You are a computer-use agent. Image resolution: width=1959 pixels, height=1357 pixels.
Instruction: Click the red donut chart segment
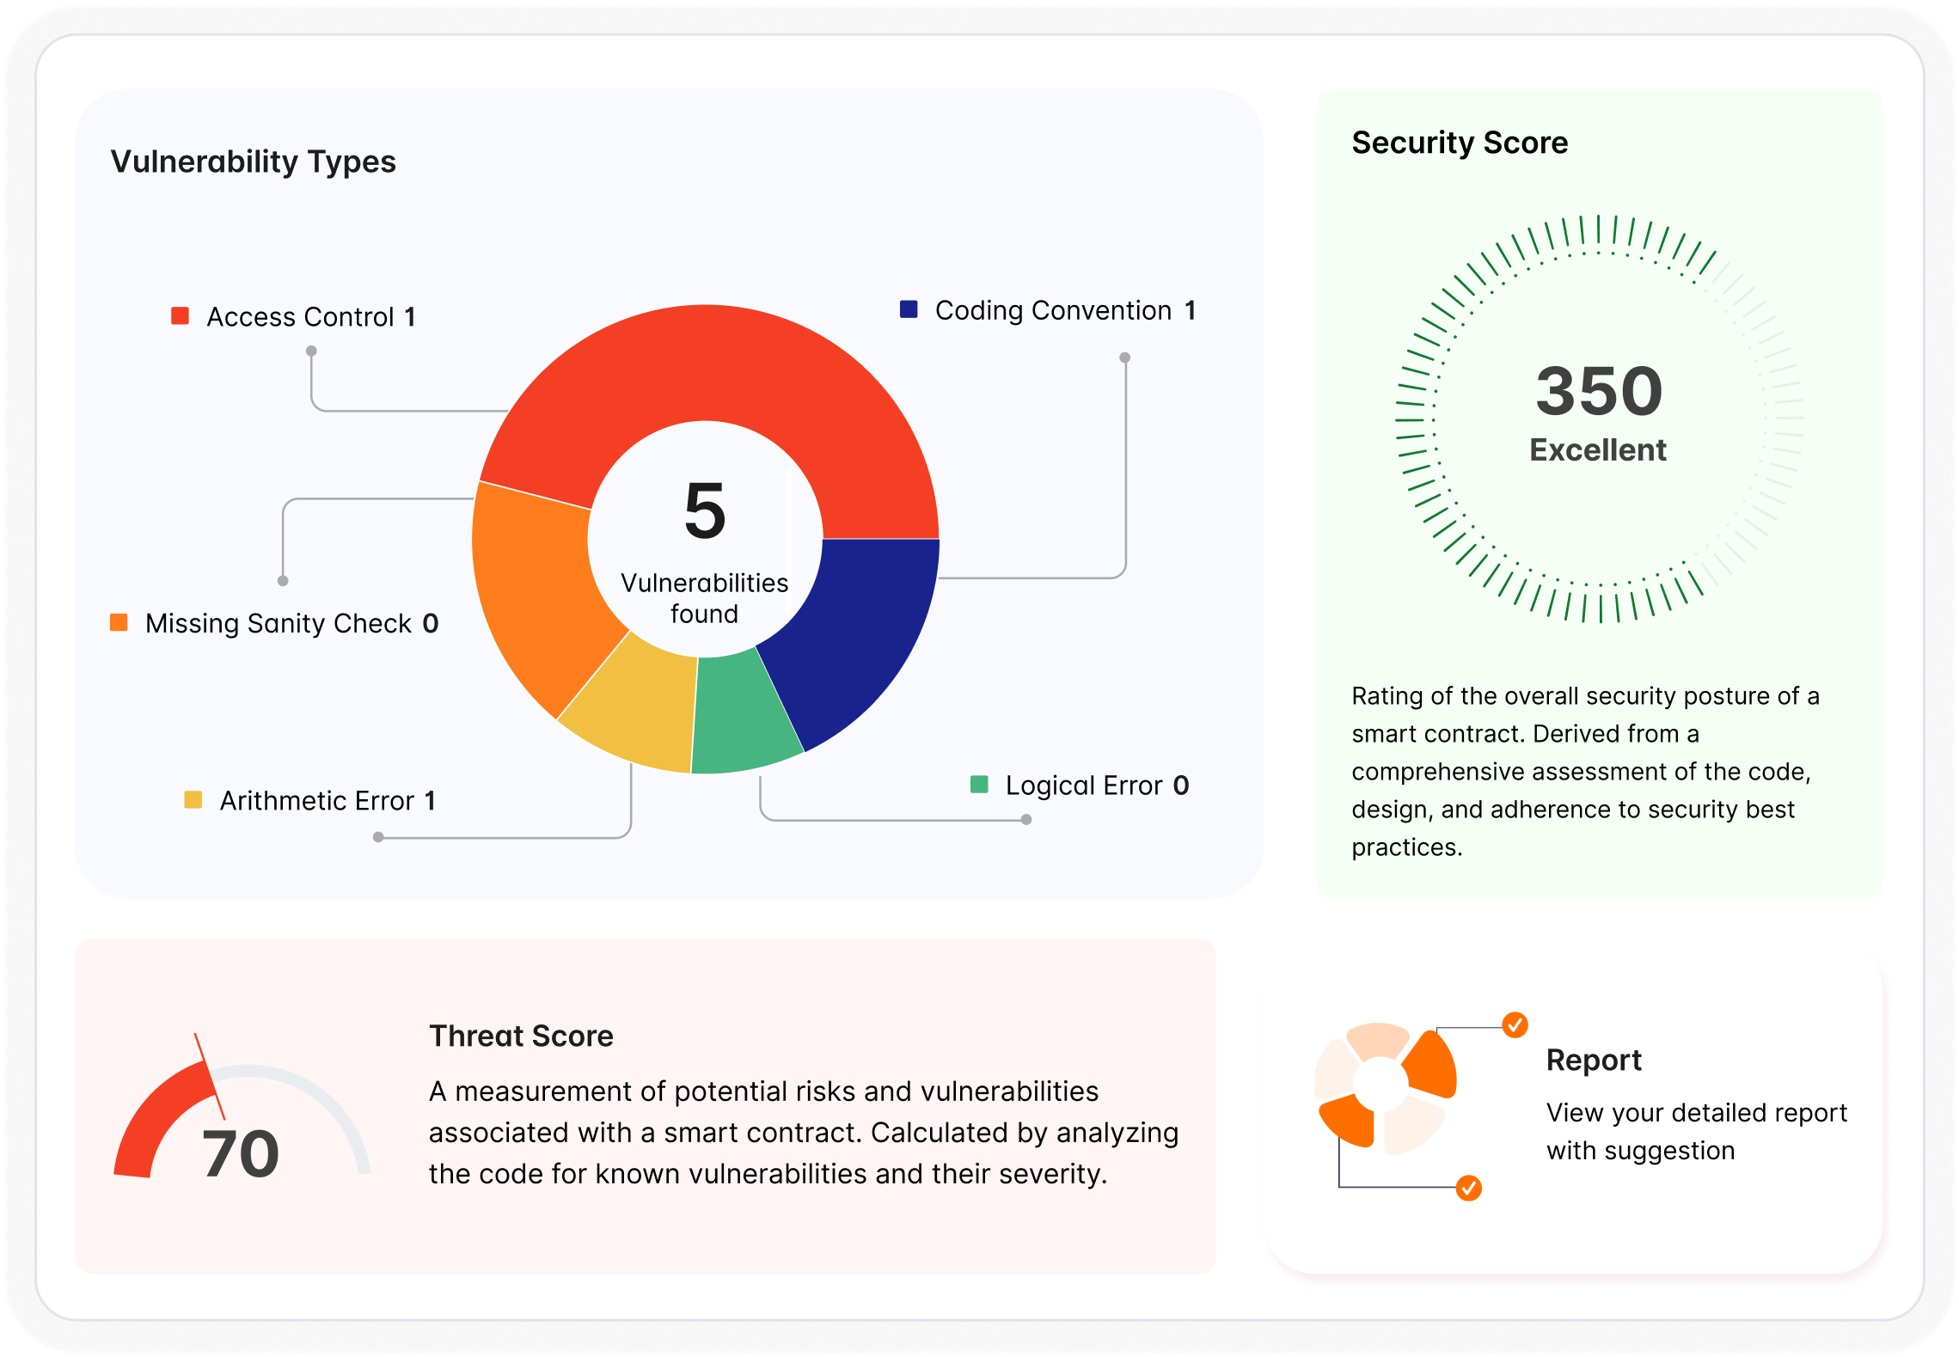705,365
